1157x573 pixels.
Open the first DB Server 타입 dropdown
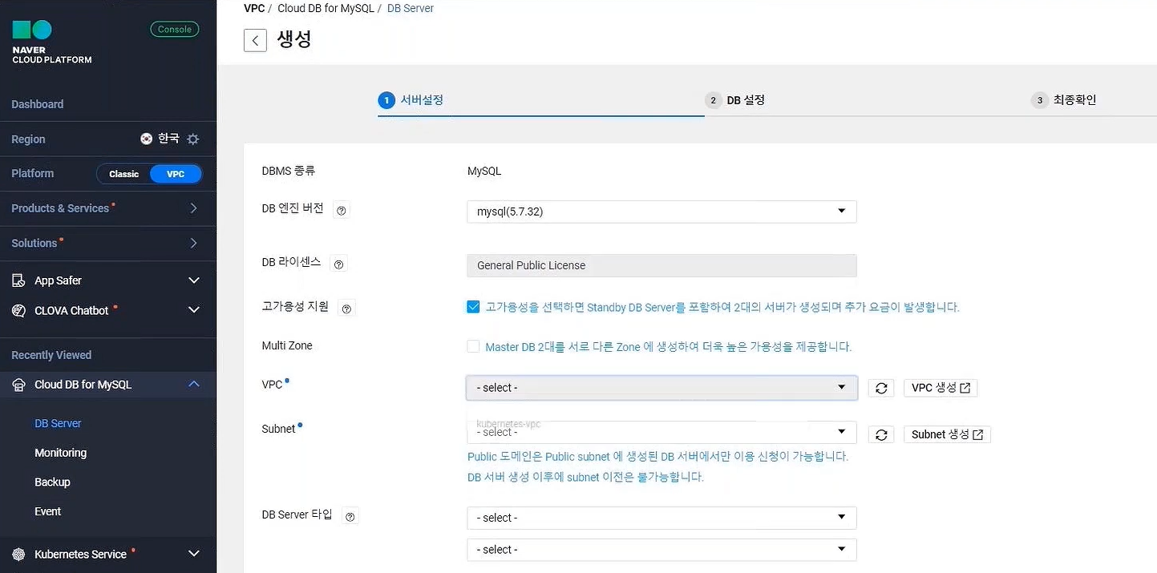(661, 518)
